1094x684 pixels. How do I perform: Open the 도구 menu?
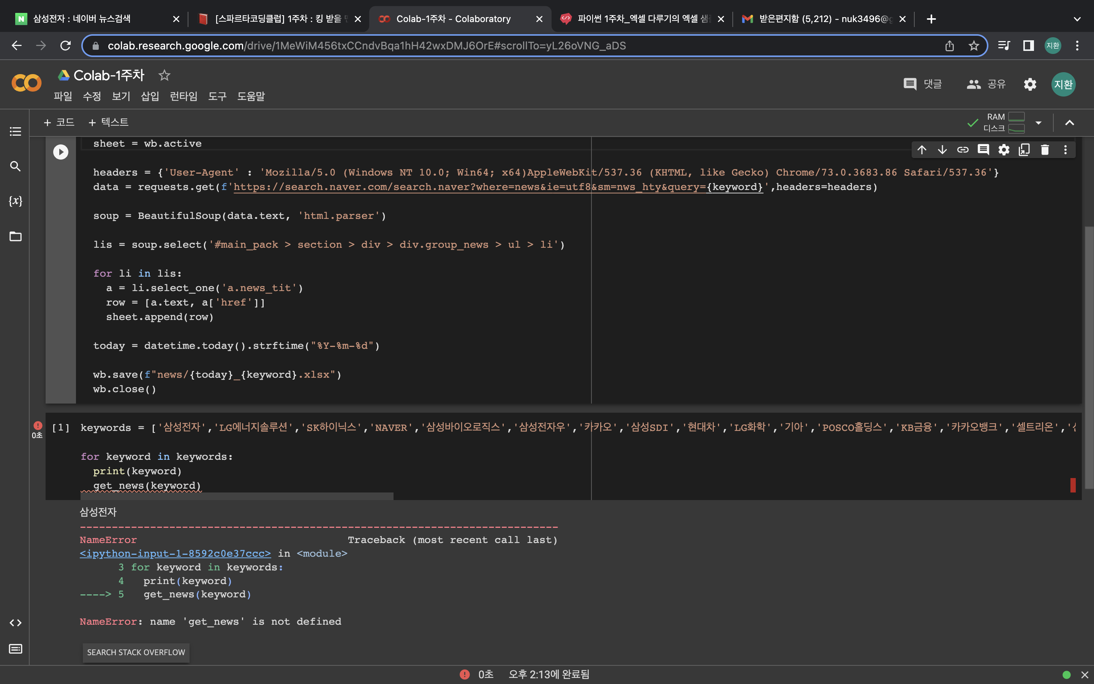[x=217, y=97]
